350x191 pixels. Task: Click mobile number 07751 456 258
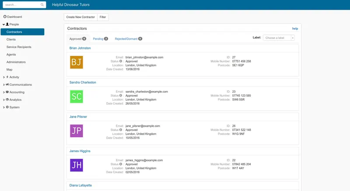(241, 61)
